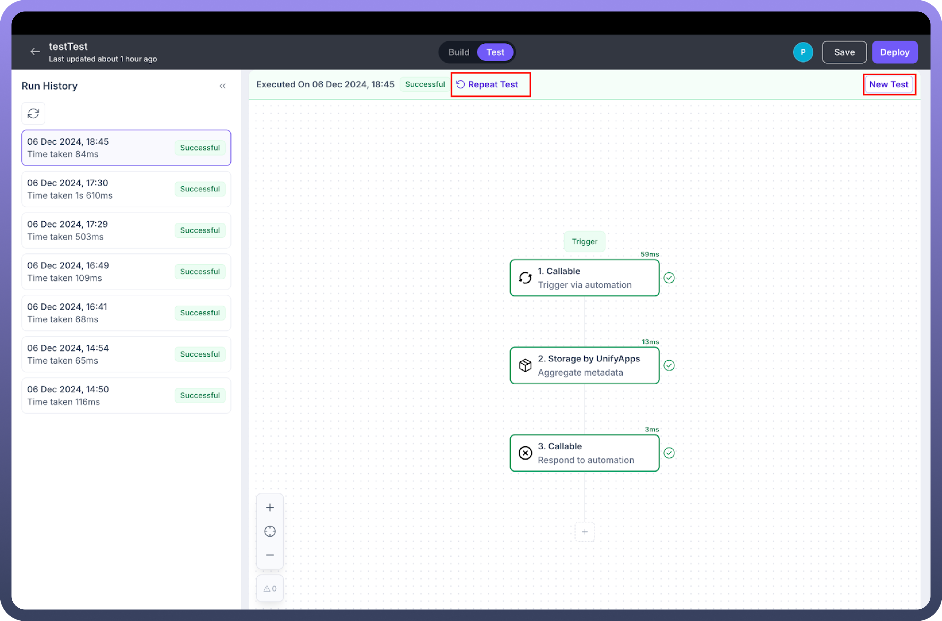Click the P user avatar
The image size is (942, 621).
point(803,52)
